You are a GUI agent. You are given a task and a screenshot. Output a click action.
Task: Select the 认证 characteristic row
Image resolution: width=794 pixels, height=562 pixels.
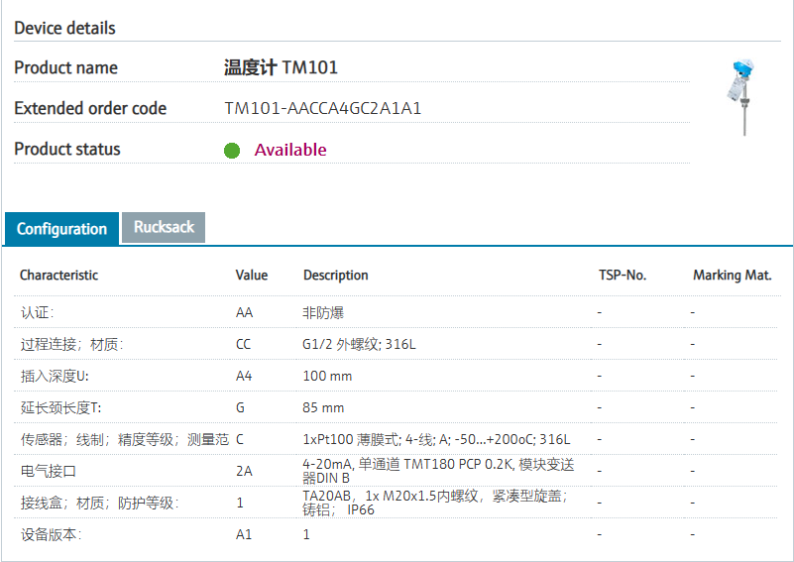[45, 312]
